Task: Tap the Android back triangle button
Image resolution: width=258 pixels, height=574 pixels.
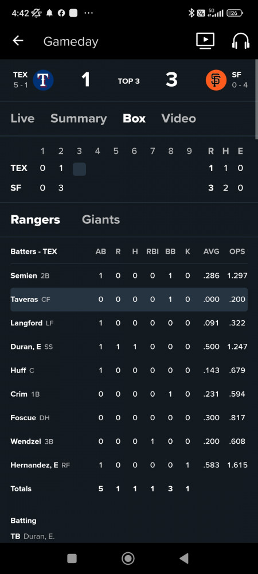Action: 184,559
